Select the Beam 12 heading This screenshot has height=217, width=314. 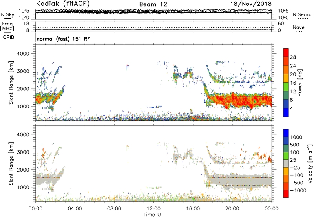(x=153, y=4)
